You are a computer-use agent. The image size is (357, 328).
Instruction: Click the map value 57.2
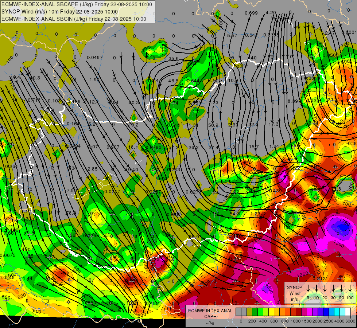click(x=174, y=147)
